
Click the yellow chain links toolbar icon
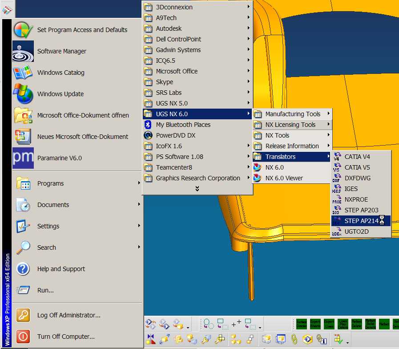coord(294,339)
